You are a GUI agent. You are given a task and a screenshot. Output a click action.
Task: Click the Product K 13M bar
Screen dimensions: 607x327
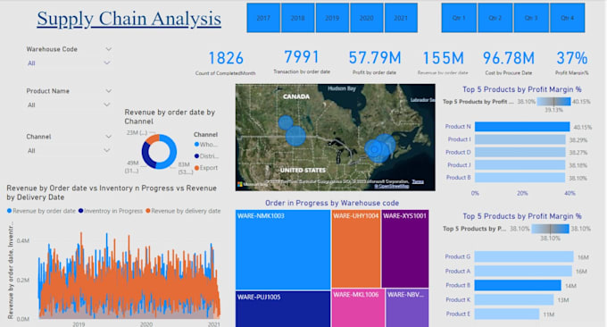tap(514, 300)
